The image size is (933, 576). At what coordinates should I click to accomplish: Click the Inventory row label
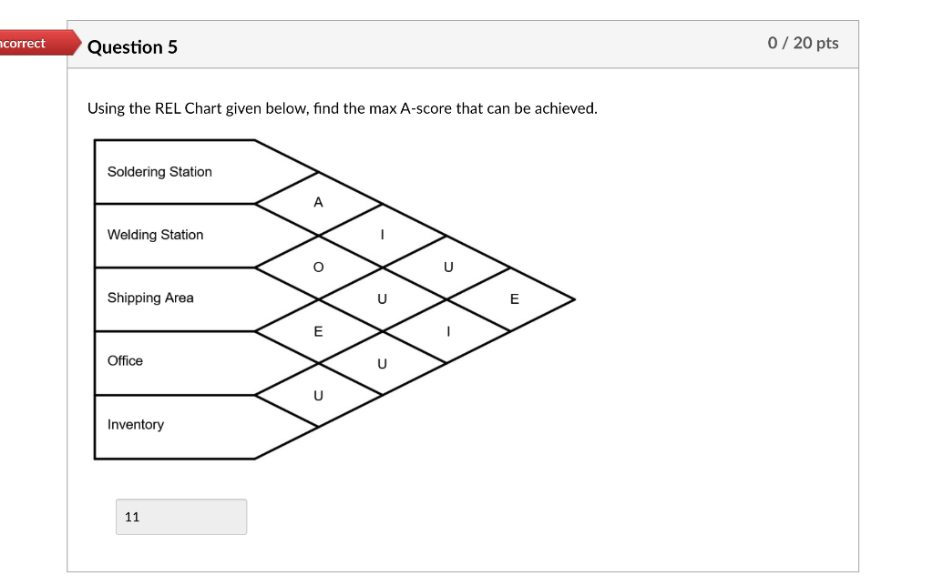[135, 424]
